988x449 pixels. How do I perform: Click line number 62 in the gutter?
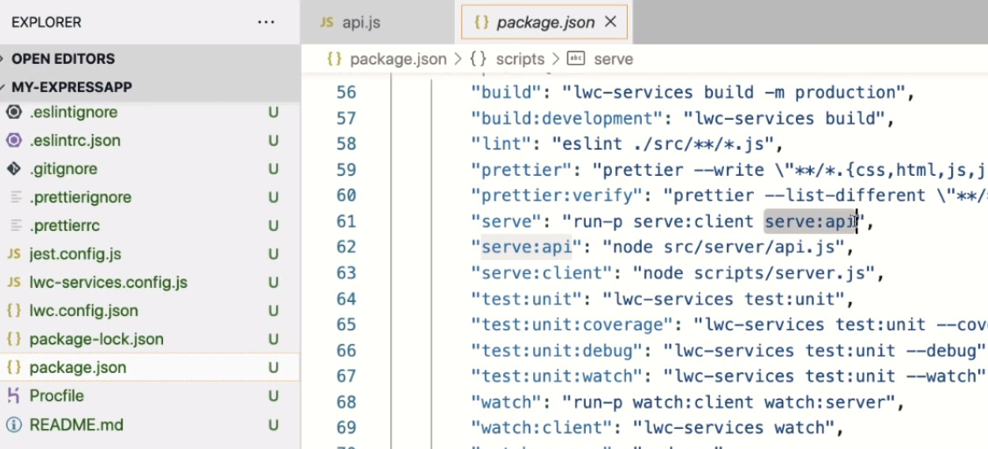[346, 247]
